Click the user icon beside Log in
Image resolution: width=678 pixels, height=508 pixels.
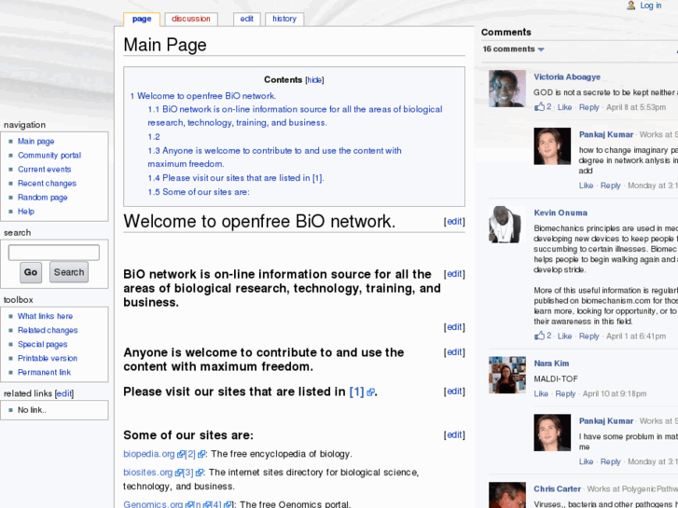pos(630,6)
